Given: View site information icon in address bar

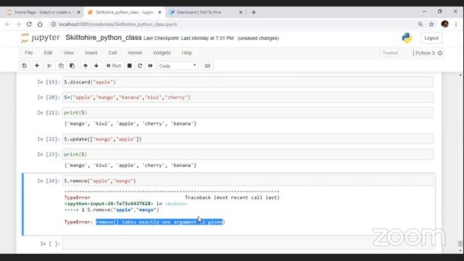Looking at the screenshot, I should (53, 24).
